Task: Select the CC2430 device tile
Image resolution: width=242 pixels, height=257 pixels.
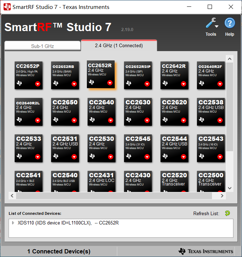Action: [x=138, y=181]
